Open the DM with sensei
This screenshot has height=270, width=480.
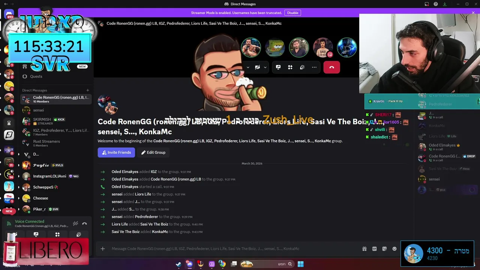coord(56,110)
